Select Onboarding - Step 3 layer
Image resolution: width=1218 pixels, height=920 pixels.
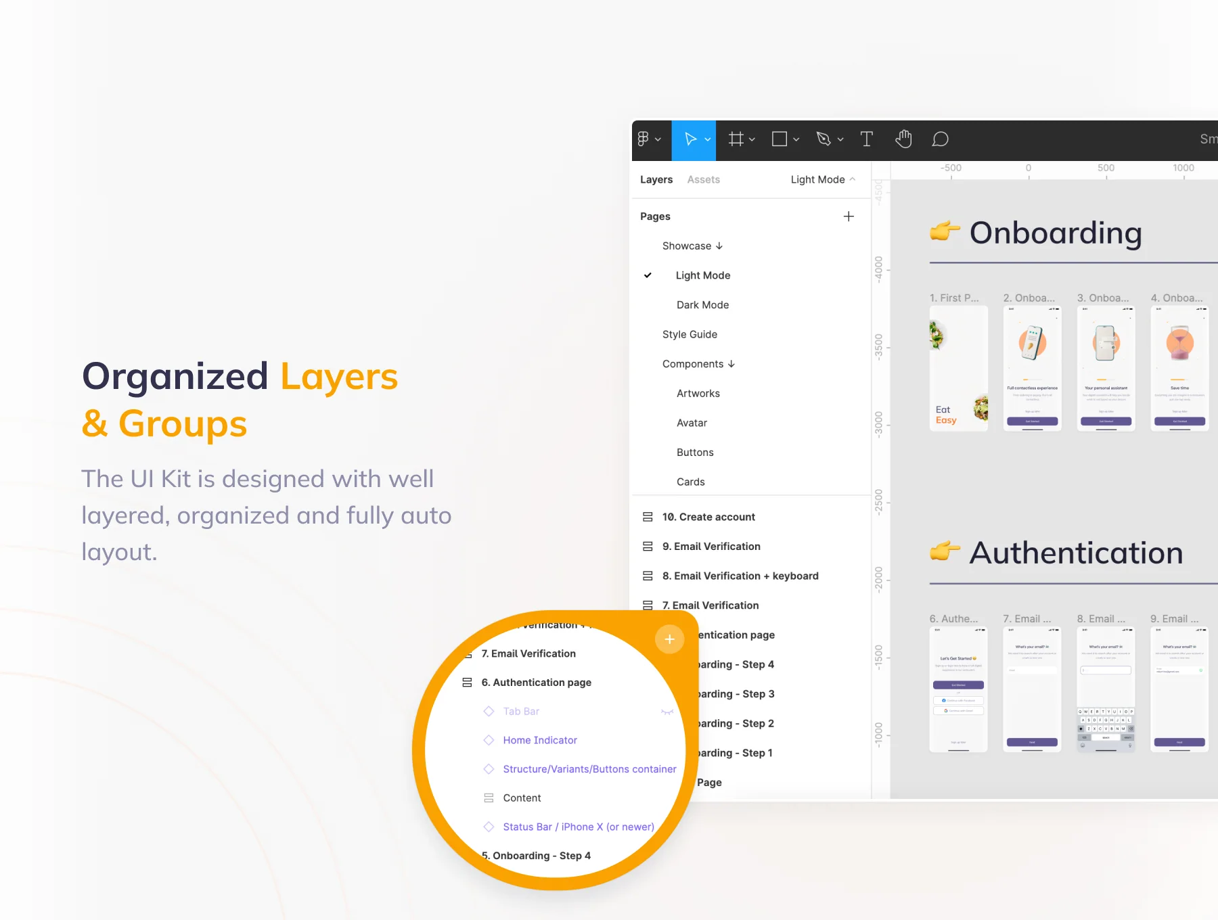736,694
